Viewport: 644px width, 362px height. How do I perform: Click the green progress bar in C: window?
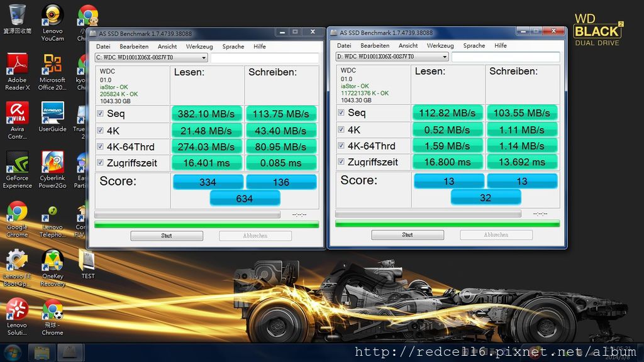(206, 224)
